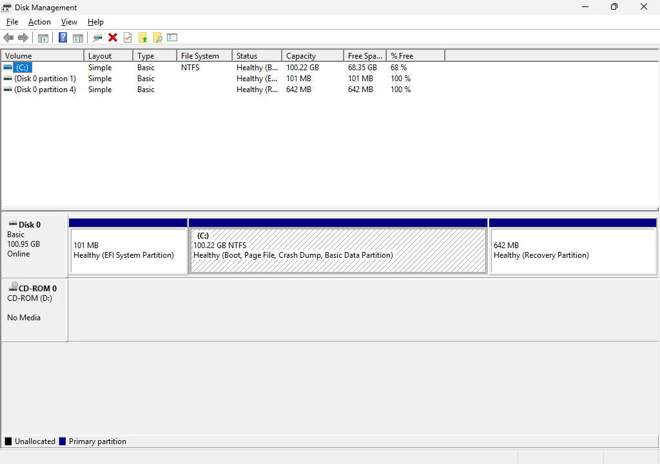660x464 pixels.
Task: Select the (Disk 0 partition 1) volume row
Action: 45,79
